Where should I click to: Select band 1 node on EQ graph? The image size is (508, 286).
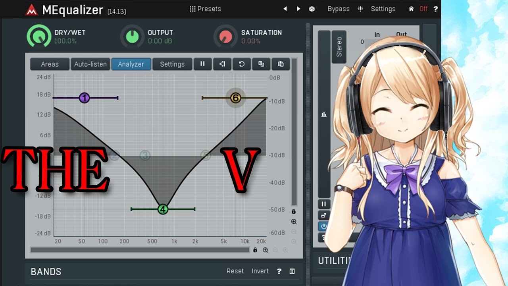84,98
